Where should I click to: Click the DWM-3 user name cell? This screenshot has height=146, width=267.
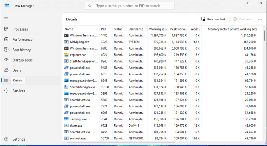click(x=134, y=126)
